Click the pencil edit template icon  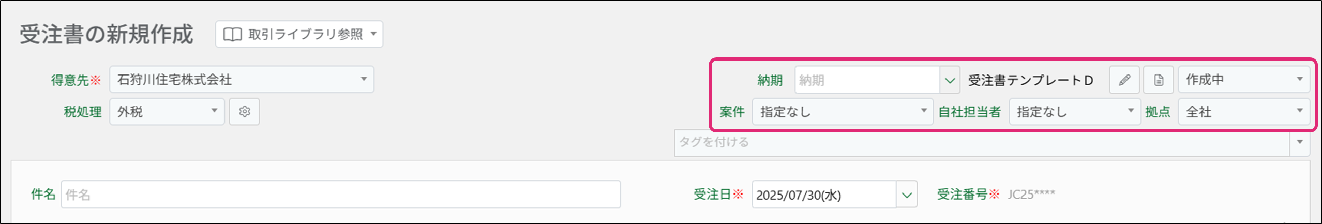pyautogui.click(x=1124, y=80)
